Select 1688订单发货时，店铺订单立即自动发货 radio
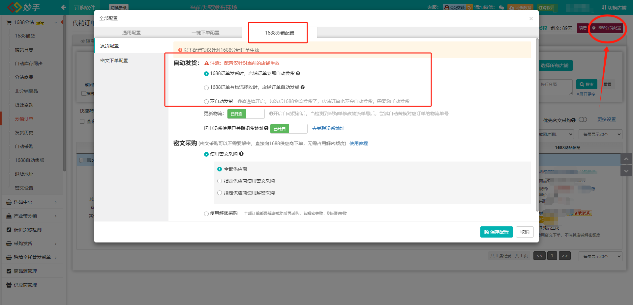The height and width of the screenshot is (305, 633). click(206, 74)
